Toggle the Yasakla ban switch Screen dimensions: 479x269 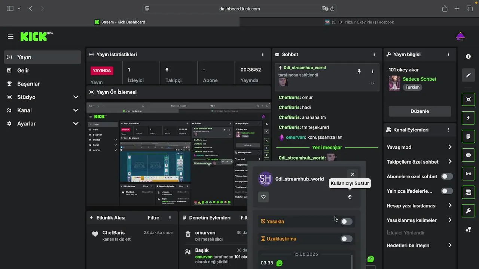(347, 222)
